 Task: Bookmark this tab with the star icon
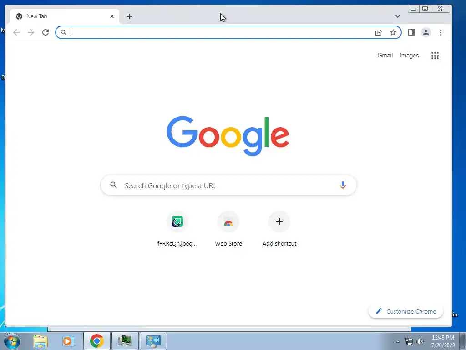393,32
